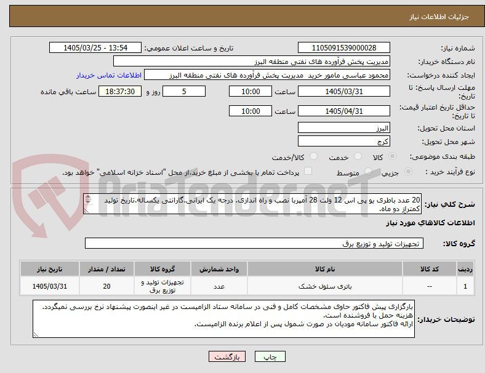Click remaining days field showing 5

point(184,91)
